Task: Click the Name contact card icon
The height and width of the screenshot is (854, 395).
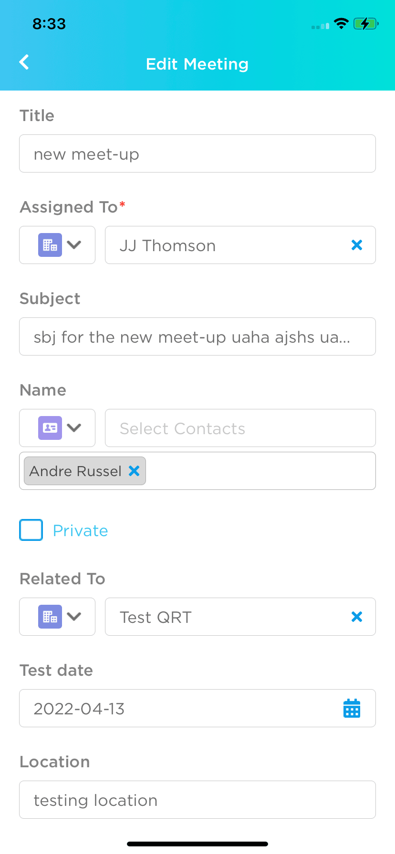Action: point(50,427)
